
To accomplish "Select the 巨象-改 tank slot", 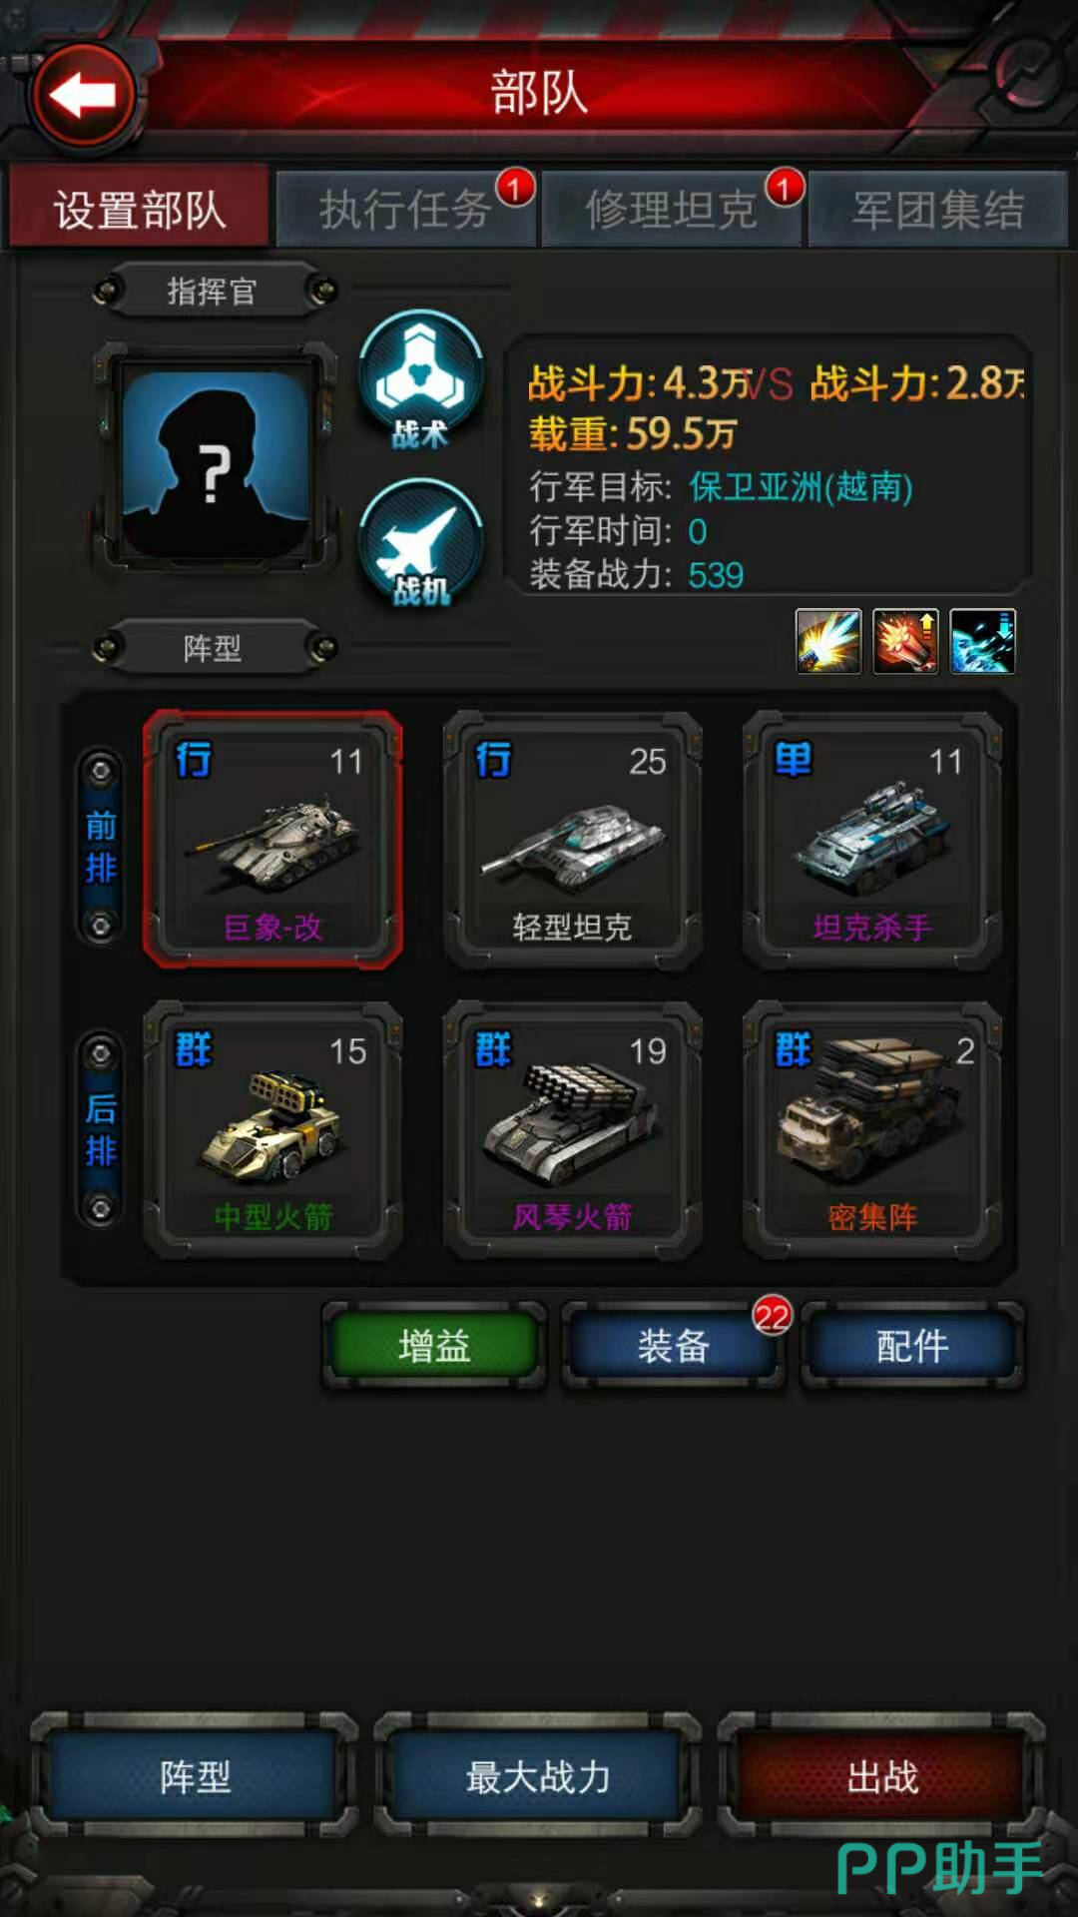I will (x=272, y=840).
